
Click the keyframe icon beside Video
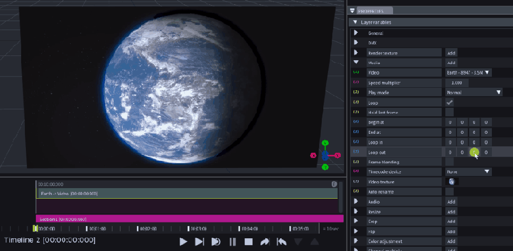tap(356, 72)
